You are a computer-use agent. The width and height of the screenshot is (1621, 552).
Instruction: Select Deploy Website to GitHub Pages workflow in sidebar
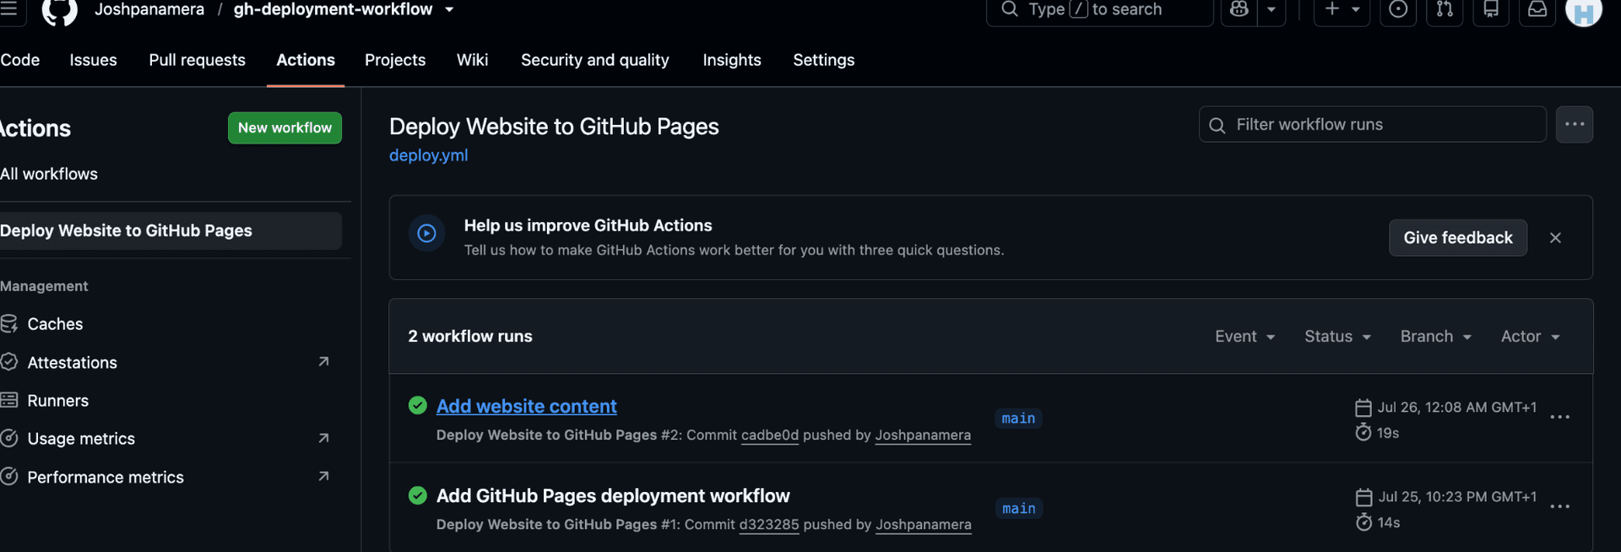coord(171,230)
